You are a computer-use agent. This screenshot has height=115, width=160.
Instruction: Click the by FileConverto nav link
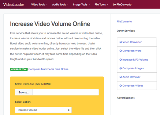[x=122, y=5]
